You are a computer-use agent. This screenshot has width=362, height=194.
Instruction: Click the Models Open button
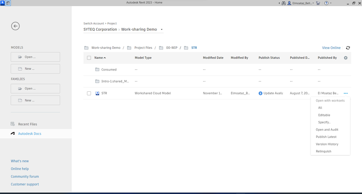pos(35,57)
